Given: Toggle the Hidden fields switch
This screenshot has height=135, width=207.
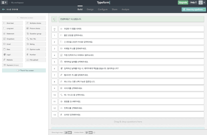Looking at the screenshot, I should click(89, 133).
